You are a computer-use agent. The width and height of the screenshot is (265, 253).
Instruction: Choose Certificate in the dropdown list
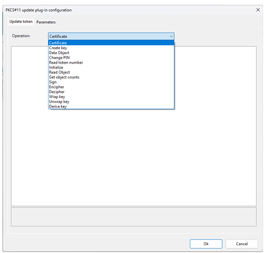111,43
